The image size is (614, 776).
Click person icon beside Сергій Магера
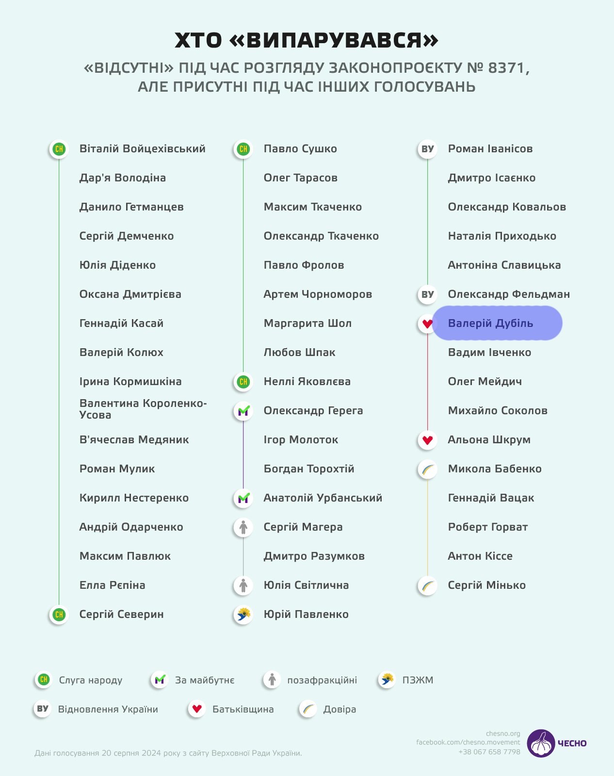point(243,527)
